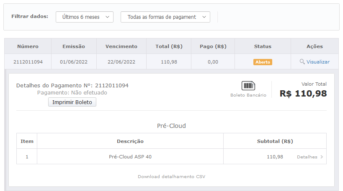Open the Visualizar link for invoice 2112011094

[318, 62]
